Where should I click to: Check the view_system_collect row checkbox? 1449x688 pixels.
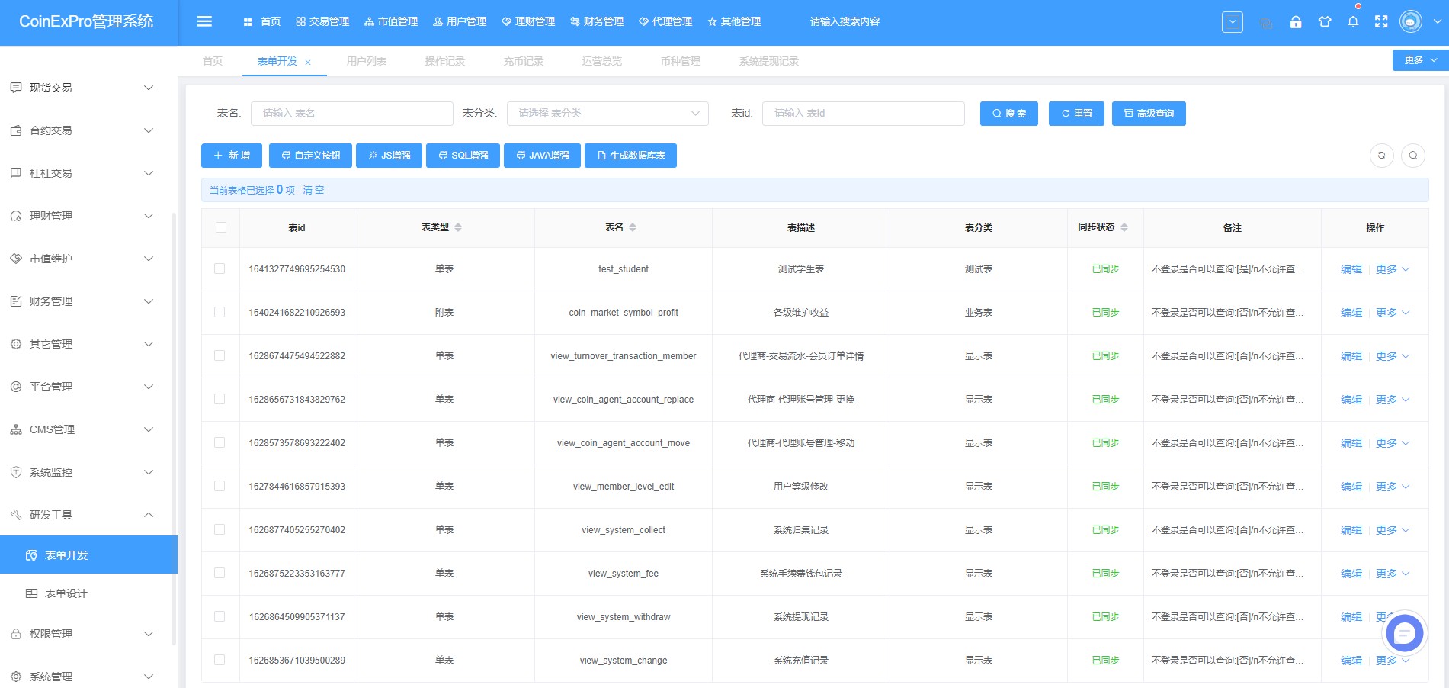[x=220, y=529]
